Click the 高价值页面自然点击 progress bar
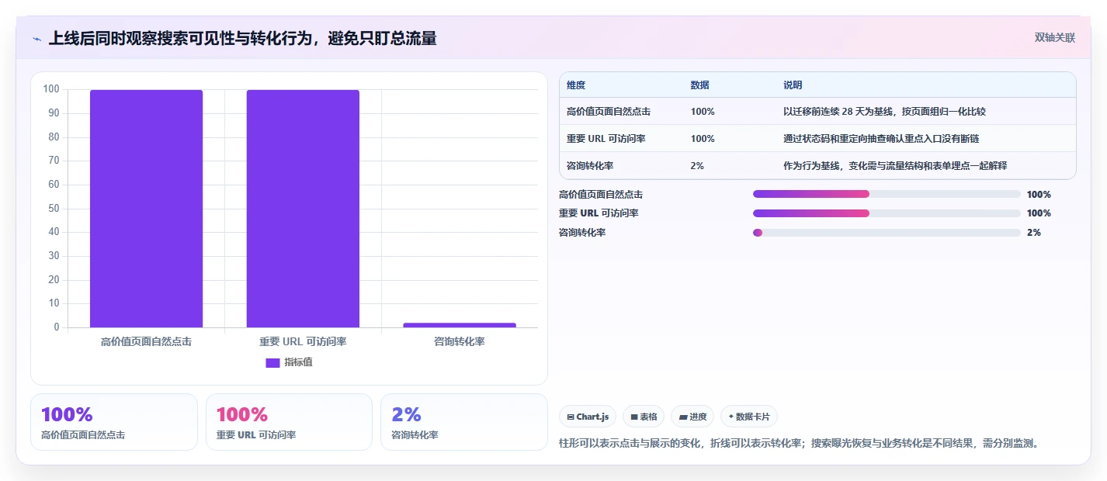This screenshot has width=1107, height=481. [887, 194]
